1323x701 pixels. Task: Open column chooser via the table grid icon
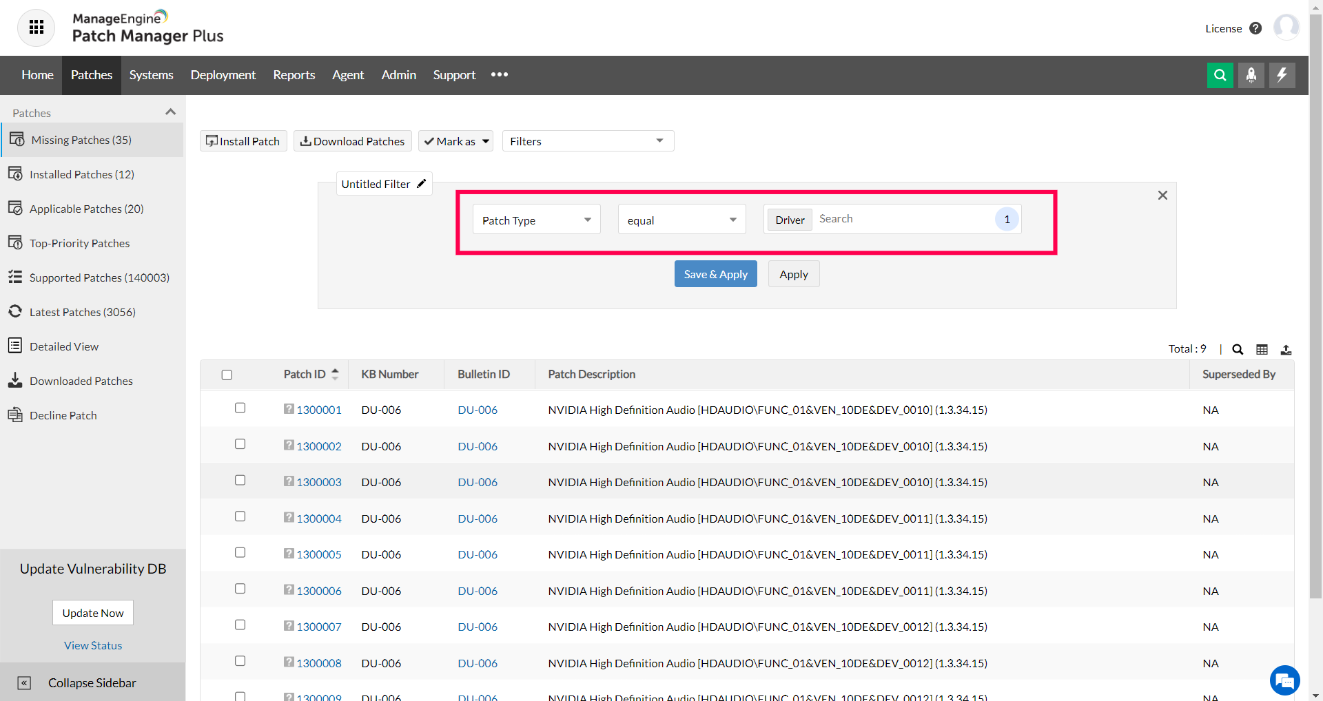pyautogui.click(x=1262, y=349)
